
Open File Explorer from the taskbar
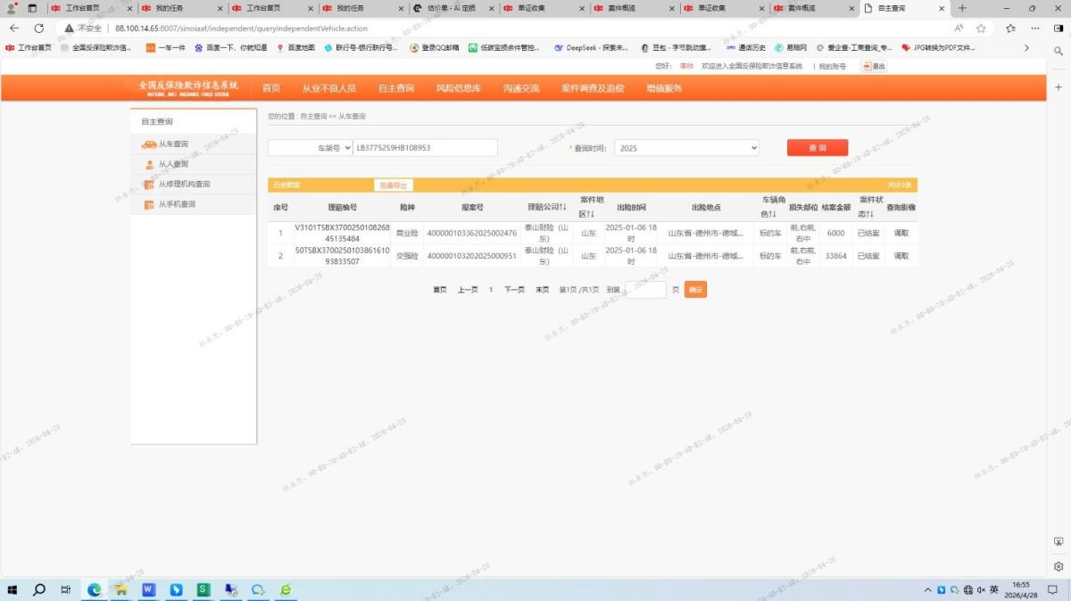point(121,589)
